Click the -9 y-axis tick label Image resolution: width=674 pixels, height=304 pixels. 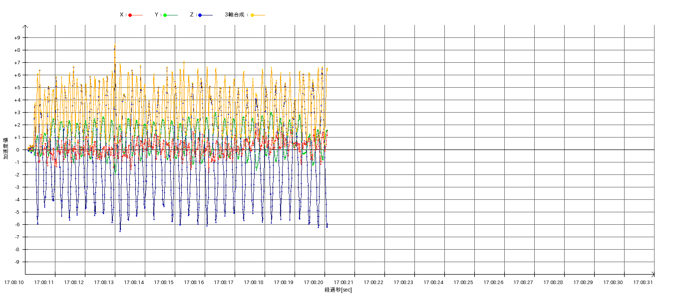click(x=17, y=262)
